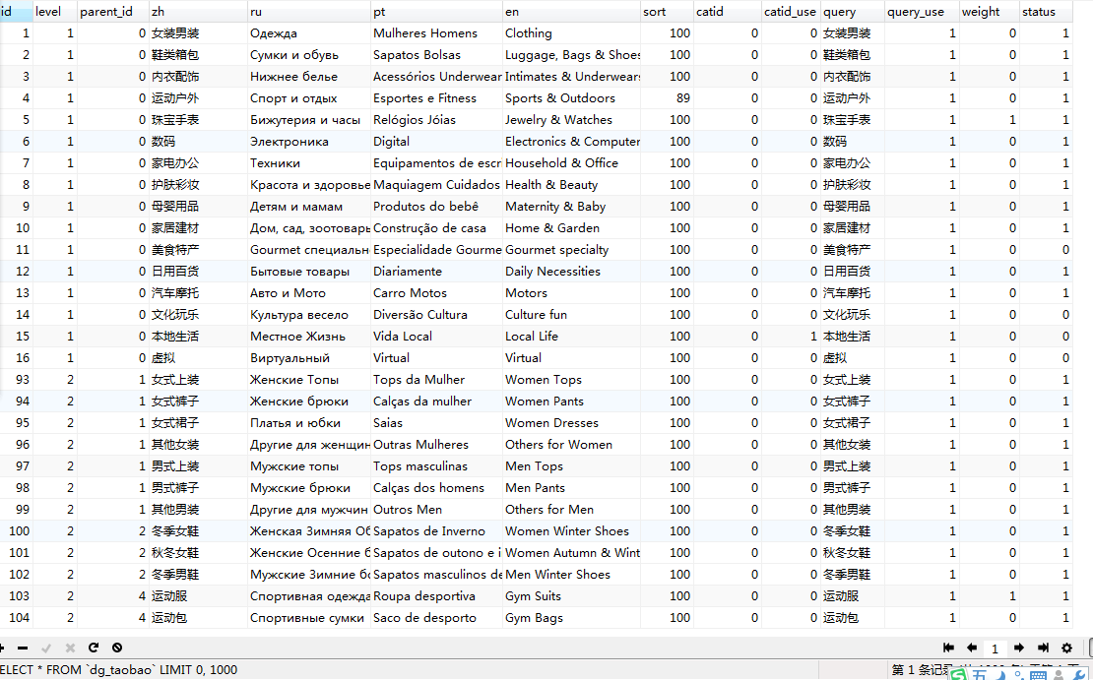Click the Sogou input method S icon
1093x680 pixels.
pos(958,674)
